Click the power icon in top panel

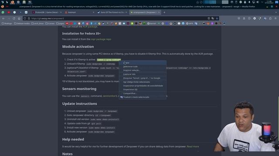click(201, 2)
